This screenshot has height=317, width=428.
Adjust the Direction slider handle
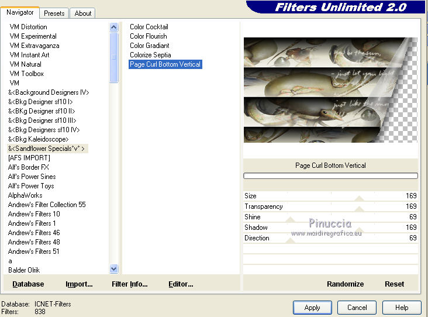(x=290, y=240)
